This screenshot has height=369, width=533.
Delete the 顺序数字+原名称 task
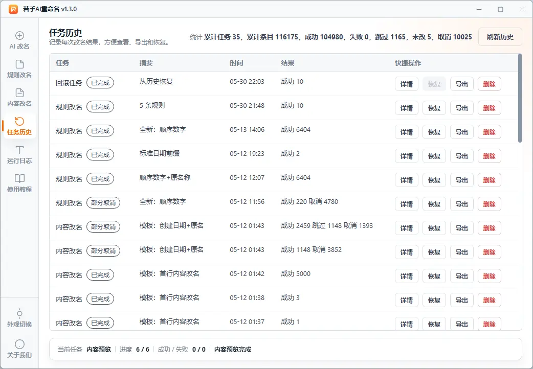point(489,180)
